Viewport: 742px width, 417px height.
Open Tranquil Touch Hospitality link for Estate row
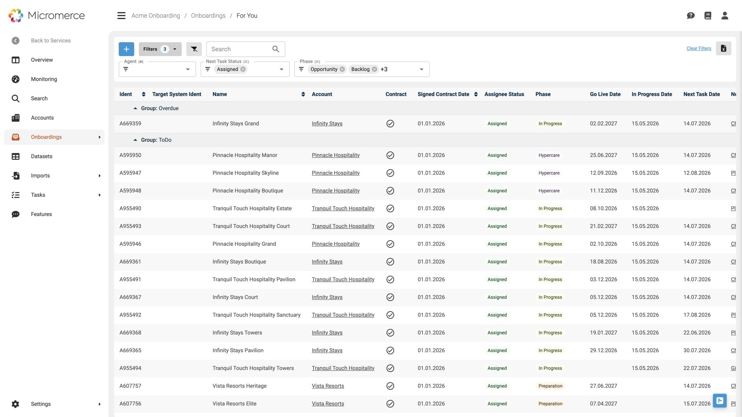(343, 208)
